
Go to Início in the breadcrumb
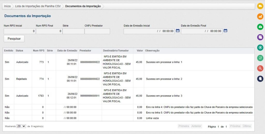pos(7,6)
